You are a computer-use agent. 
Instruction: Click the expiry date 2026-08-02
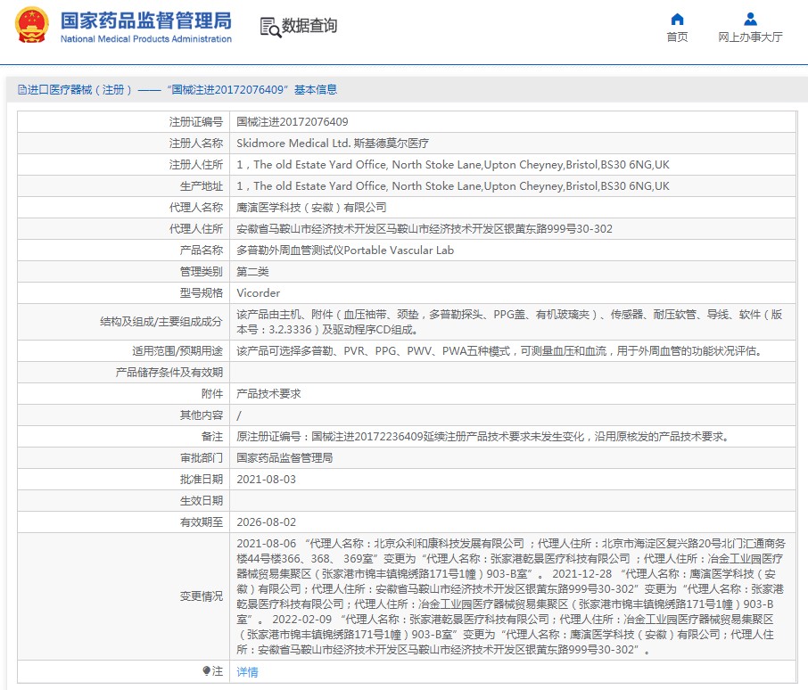(266, 522)
